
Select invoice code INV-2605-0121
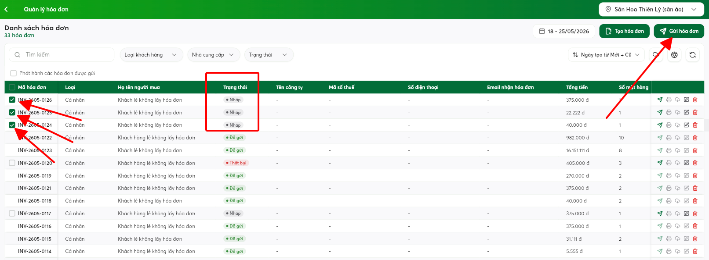pyautogui.click(x=35, y=188)
